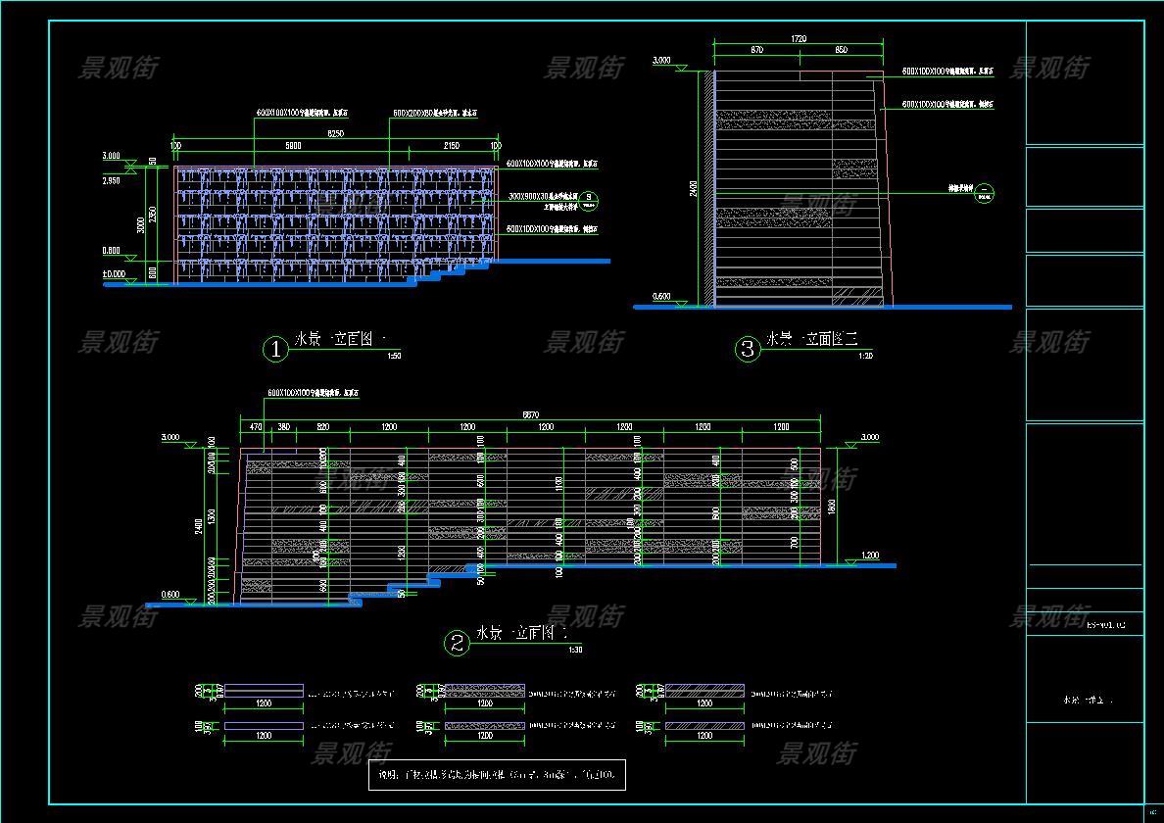1164x823 pixels.
Task: Select the circled detail callout beside elevation 3
Action: 985,194
